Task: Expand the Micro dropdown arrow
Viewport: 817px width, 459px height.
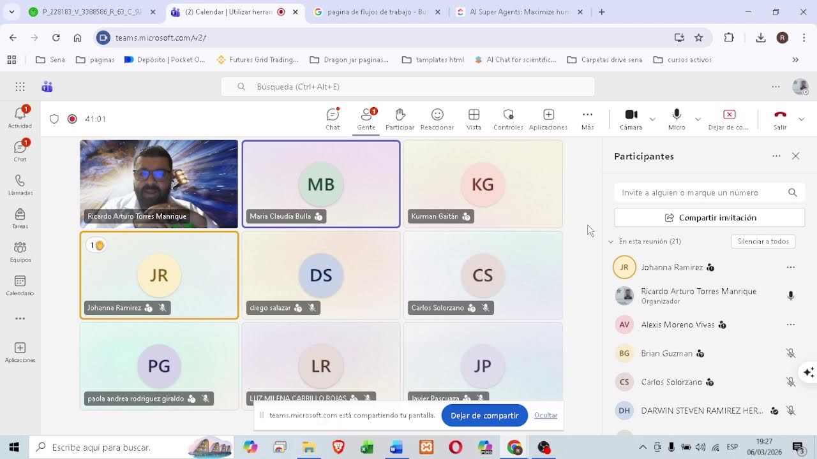Action: click(x=698, y=119)
